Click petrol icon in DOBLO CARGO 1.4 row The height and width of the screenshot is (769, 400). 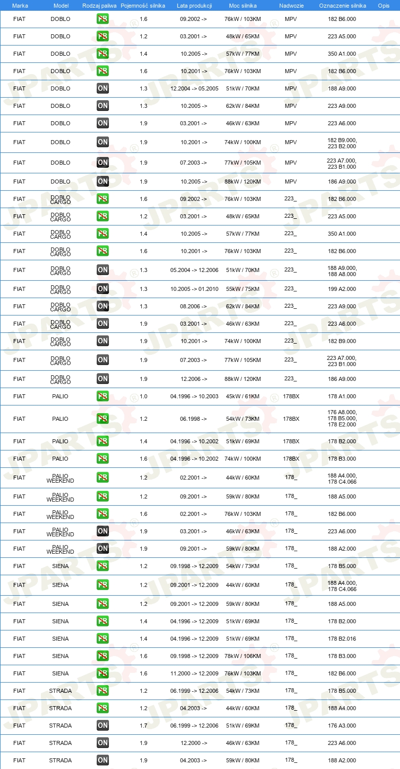pyautogui.click(x=103, y=234)
